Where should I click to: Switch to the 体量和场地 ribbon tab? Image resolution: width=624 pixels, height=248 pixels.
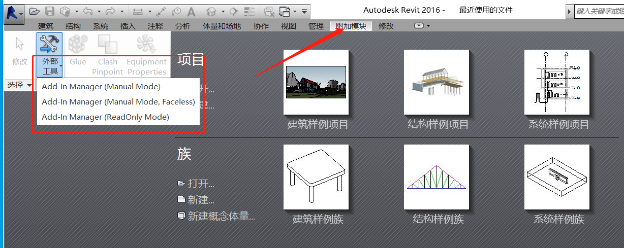(222, 26)
